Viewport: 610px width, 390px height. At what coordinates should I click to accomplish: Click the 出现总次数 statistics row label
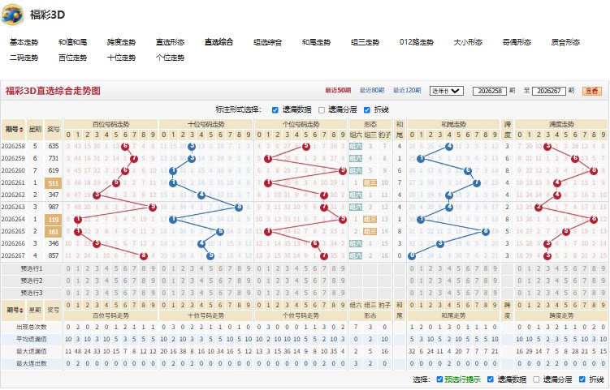coord(32,327)
